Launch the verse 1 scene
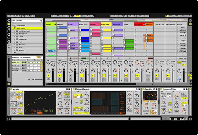Viewport: 198px width, 135px height. 178,36
